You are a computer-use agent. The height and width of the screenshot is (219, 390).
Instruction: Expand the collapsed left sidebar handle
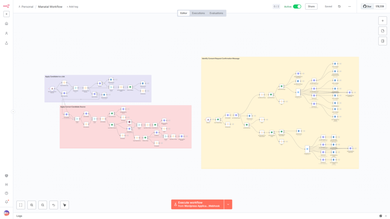tap(13, 111)
